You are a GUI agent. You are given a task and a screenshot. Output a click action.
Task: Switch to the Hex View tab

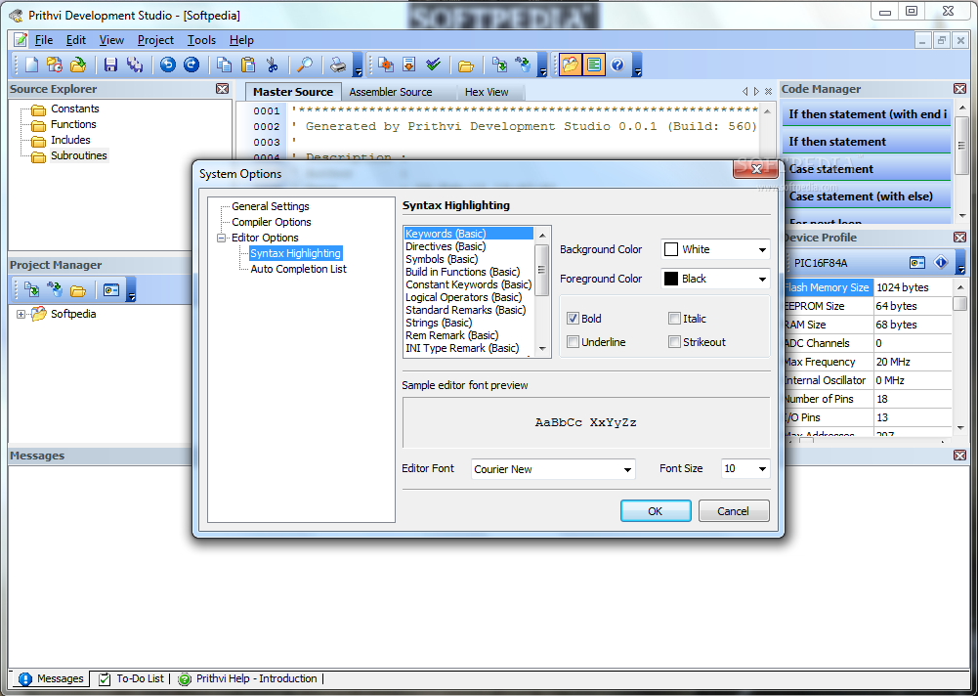pyautogui.click(x=487, y=92)
